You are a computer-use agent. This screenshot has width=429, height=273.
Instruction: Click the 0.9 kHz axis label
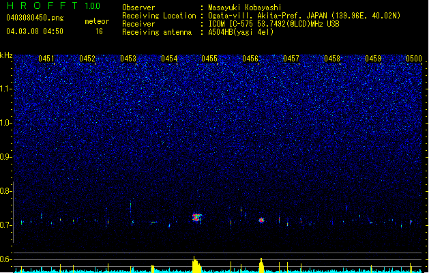coord(5,157)
